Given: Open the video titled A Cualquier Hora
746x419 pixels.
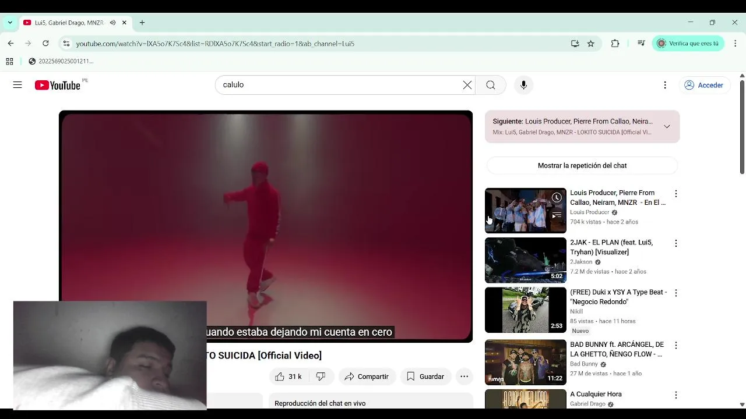Looking at the screenshot, I should coord(596,394).
